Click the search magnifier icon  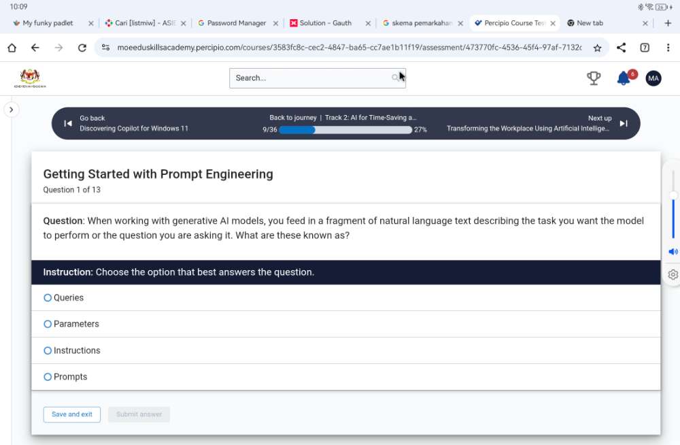click(396, 78)
